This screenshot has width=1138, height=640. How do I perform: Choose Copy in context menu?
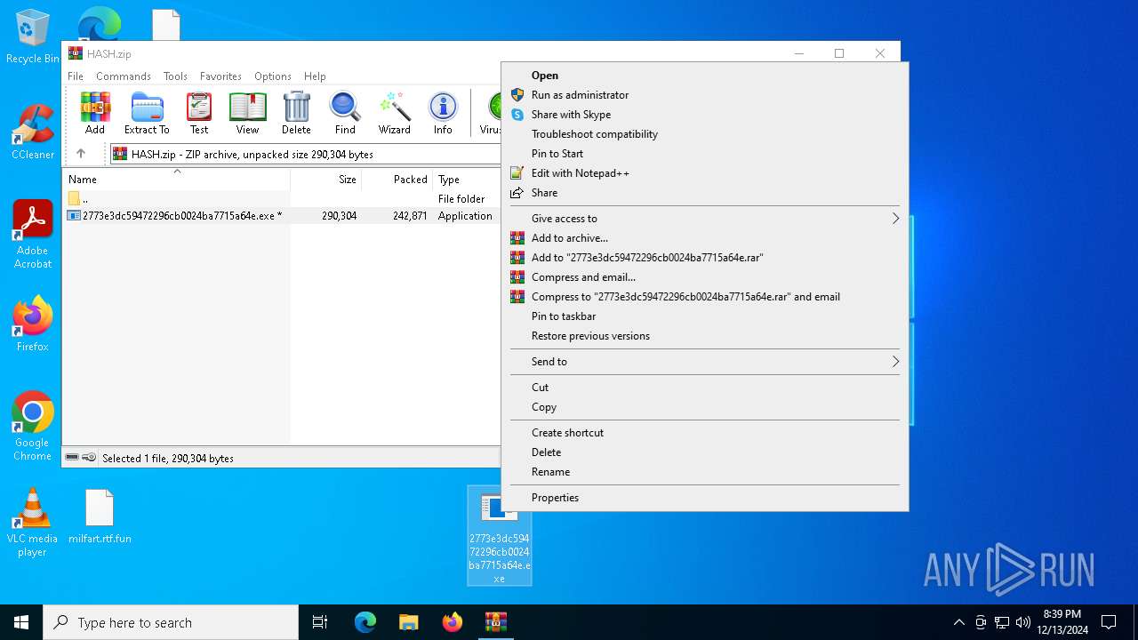704,407
